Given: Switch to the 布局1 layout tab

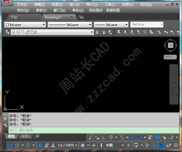Looking at the screenshot, I should point(25,136).
